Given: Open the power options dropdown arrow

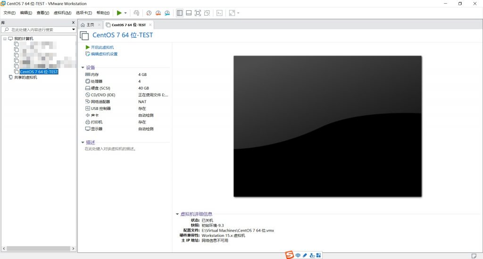Looking at the screenshot, I should [x=125, y=13].
